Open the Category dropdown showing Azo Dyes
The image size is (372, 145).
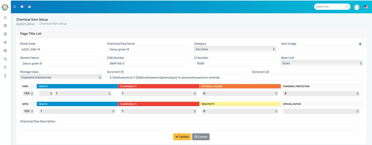235,49
